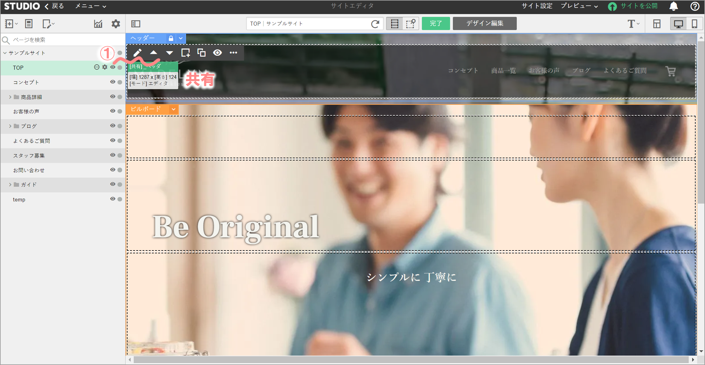This screenshot has width=705, height=365.
Task: Open the メニュー menu
Action: click(x=91, y=6)
